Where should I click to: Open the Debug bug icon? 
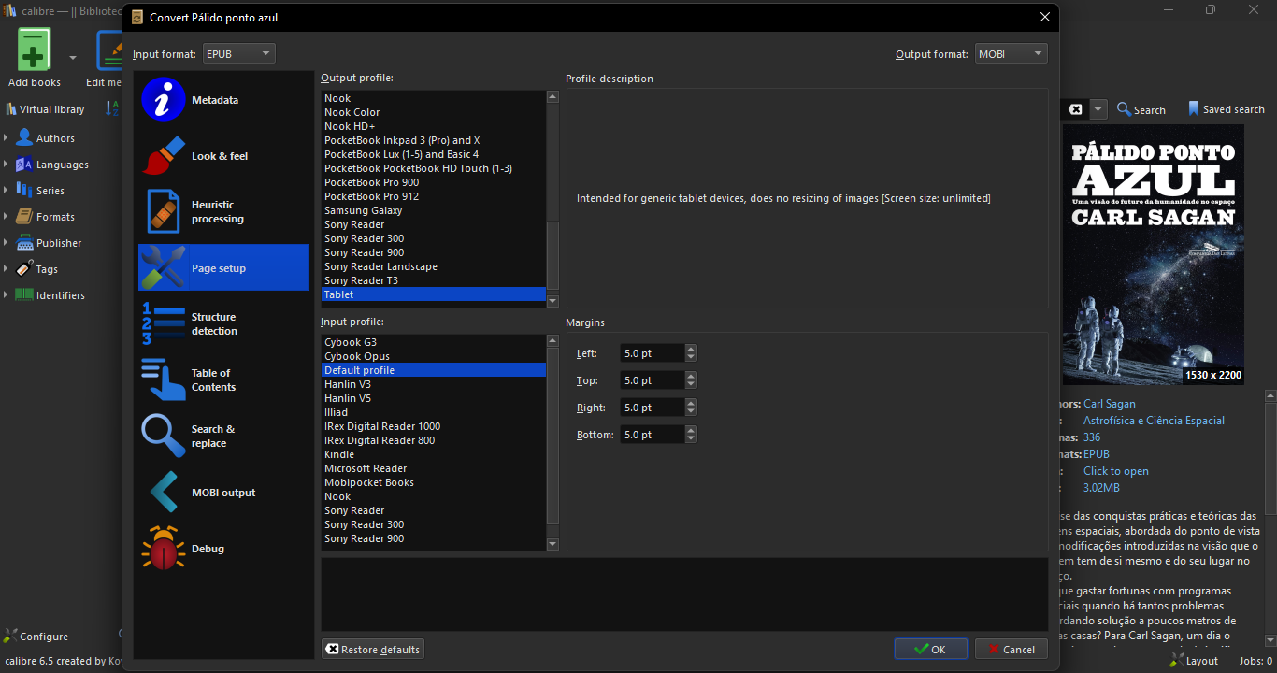click(164, 549)
